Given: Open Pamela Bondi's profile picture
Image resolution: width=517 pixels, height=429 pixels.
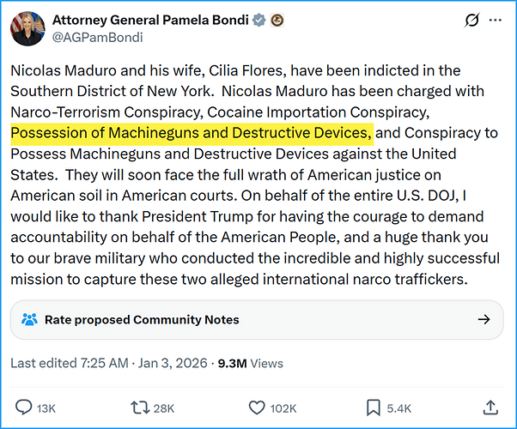Looking at the screenshot, I should 27,28.
